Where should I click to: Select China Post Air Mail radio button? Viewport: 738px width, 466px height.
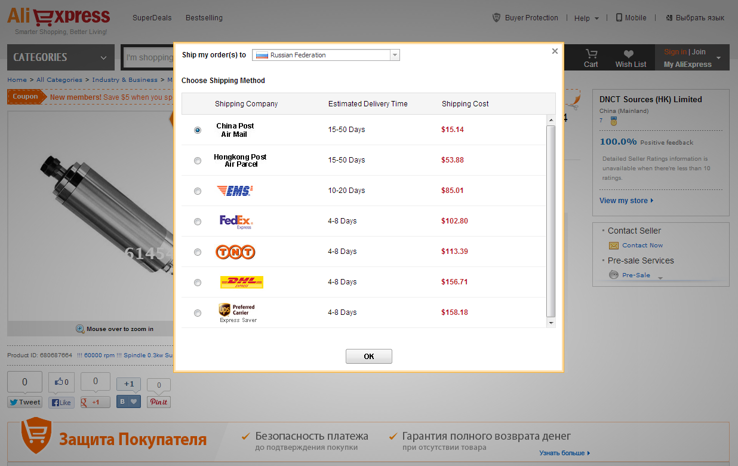[198, 130]
